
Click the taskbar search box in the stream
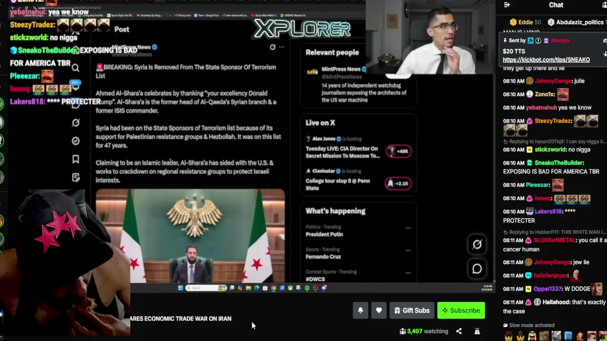[x=205, y=287]
